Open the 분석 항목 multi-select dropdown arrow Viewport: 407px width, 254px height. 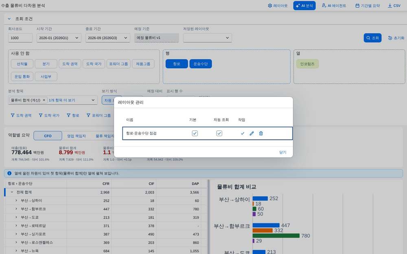(x=93, y=100)
